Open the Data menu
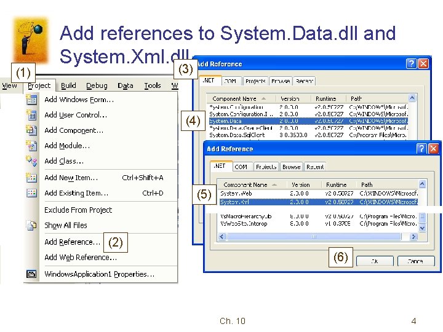 (126, 85)
